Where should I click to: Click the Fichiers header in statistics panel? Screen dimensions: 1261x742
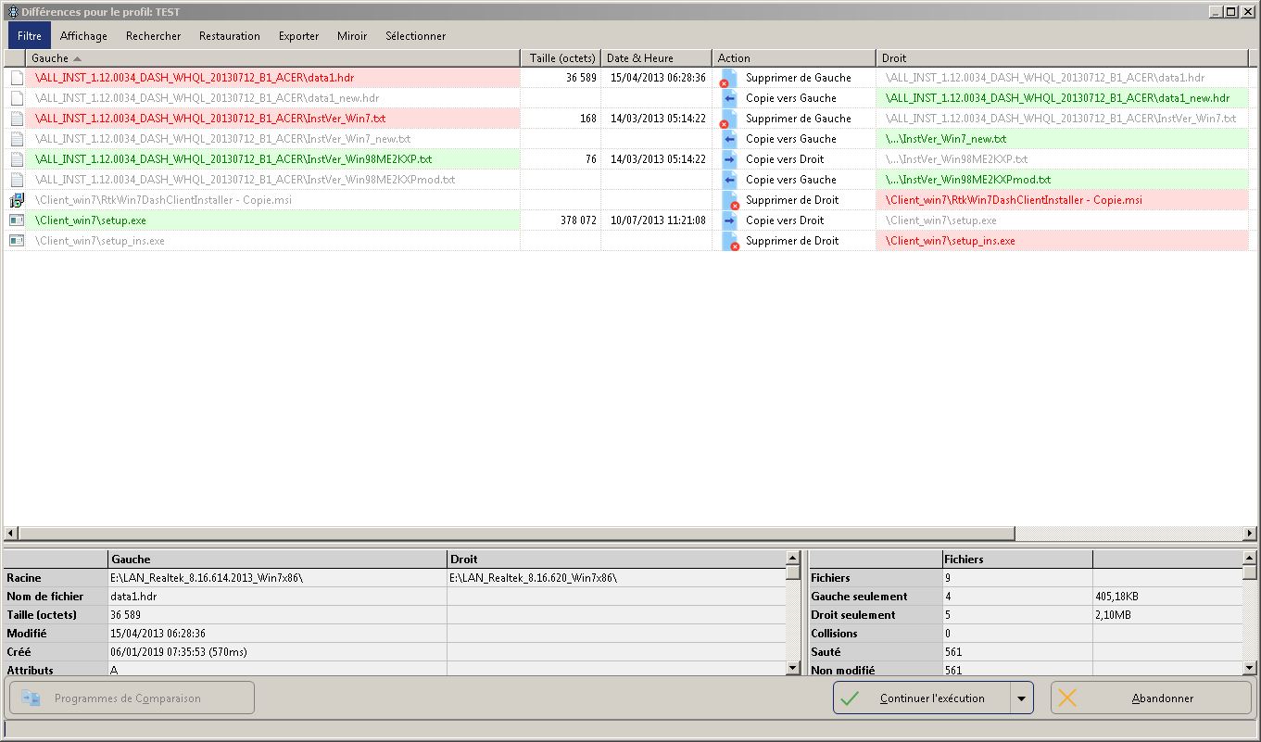(1016, 560)
